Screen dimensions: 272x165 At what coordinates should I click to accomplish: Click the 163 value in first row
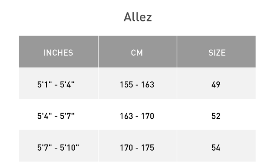[147, 85]
